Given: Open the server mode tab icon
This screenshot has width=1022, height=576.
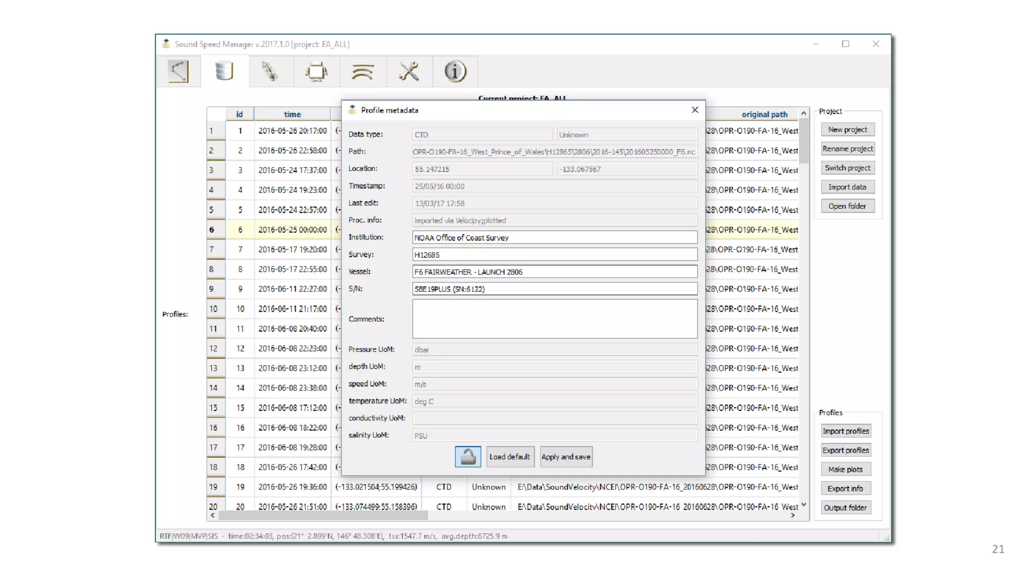Looking at the screenshot, I should point(316,71).
